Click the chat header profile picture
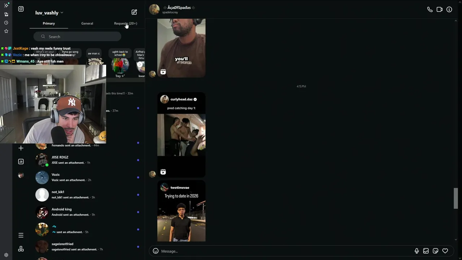The height and width of the screenshot is (260, 462). (x=154, y=9)
